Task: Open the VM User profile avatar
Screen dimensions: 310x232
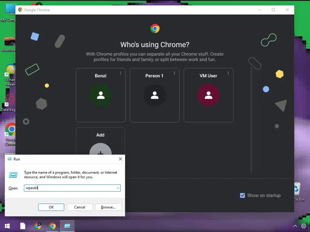Action: (208, 95)
